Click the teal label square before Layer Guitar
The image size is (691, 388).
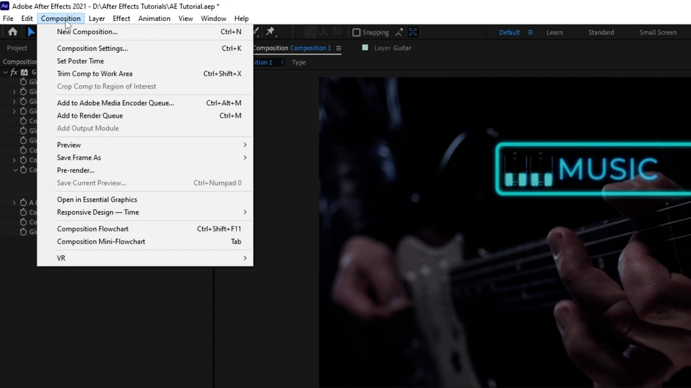click(365, 47)
